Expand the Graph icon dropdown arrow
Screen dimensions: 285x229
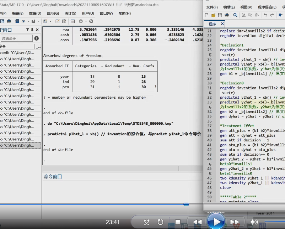tap(38, 21)
